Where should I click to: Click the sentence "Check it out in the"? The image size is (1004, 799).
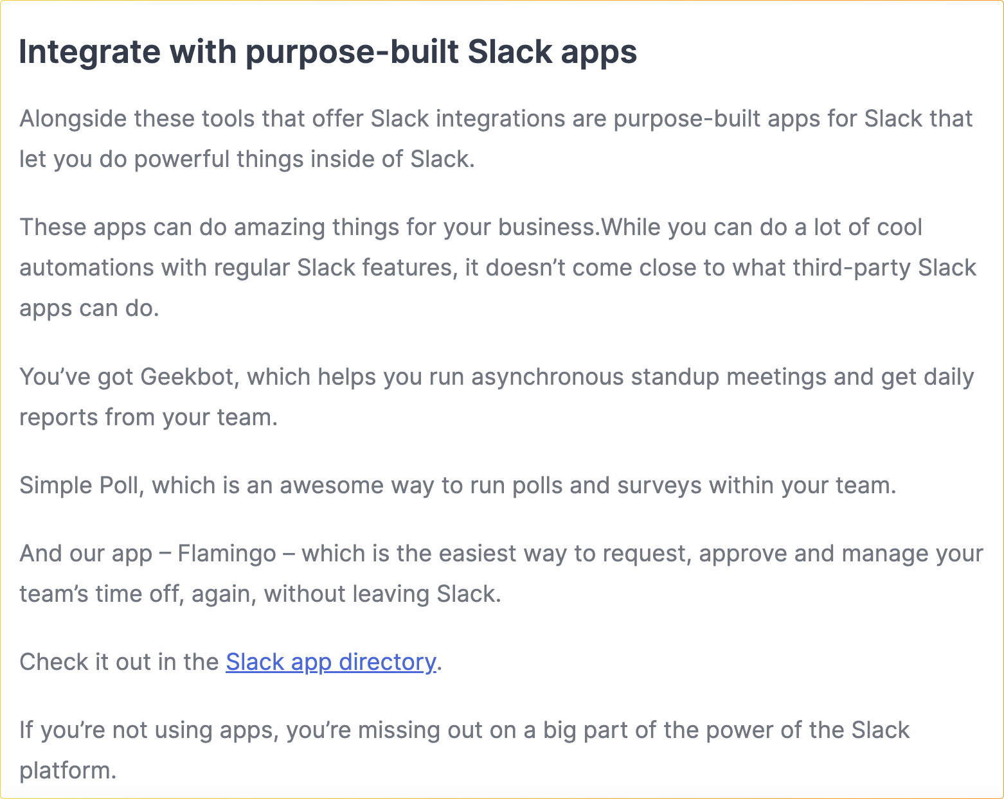(119, 662)
